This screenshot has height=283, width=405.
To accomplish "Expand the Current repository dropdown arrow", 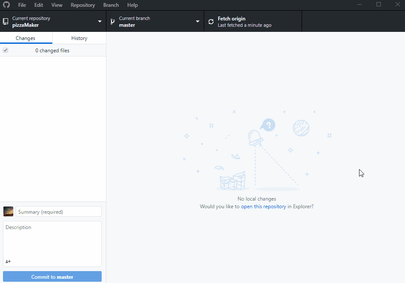I will tap(100, 21).
